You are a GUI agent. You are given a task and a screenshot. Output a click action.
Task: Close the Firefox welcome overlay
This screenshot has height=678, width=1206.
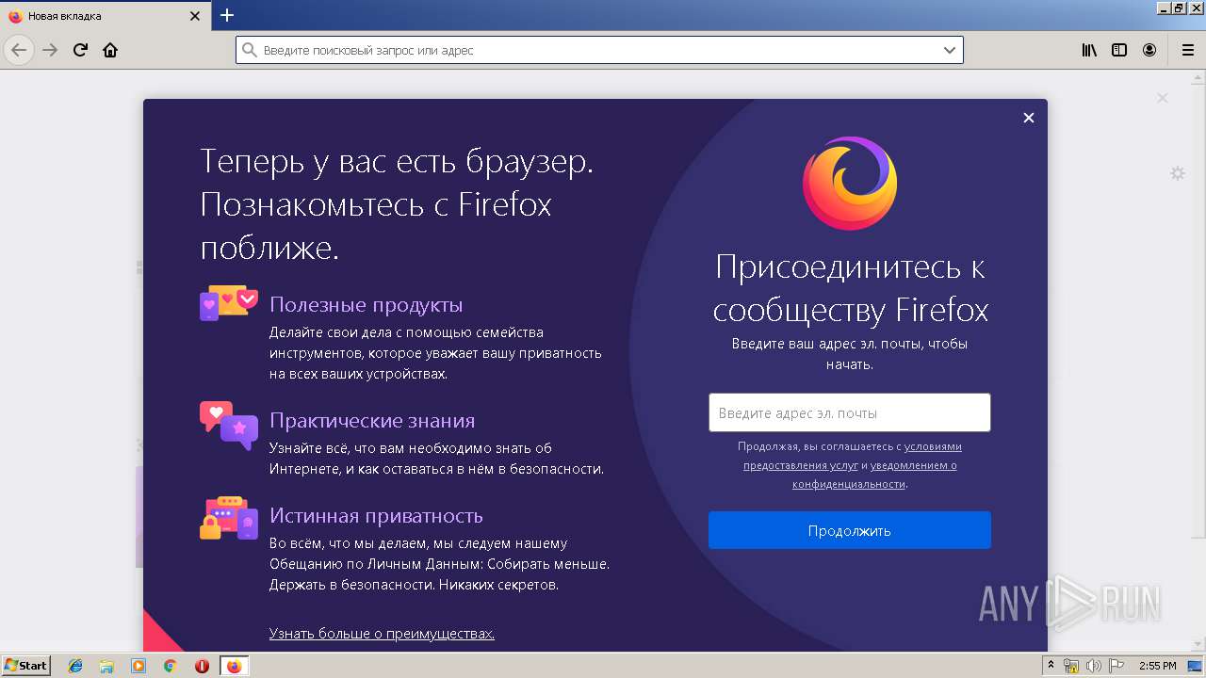click(x=1029, y=118)
